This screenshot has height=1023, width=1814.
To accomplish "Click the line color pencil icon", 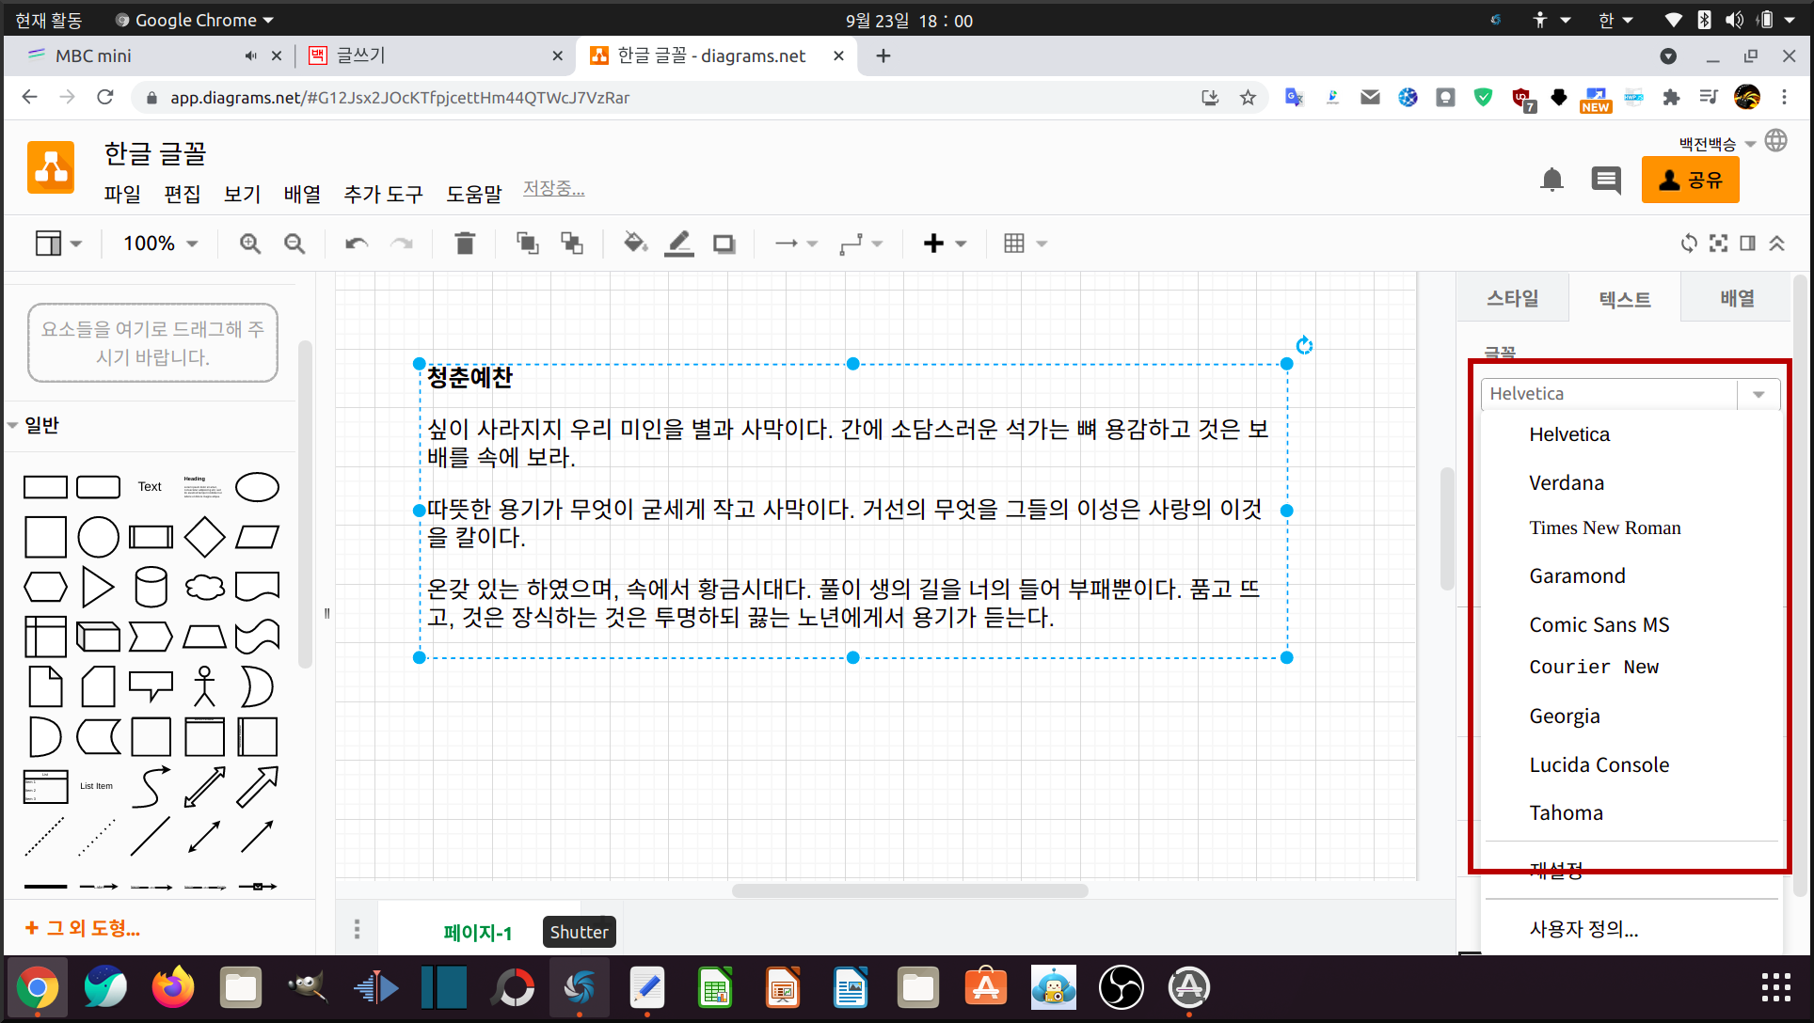I will pyautogui.click(x=679, y=244).
